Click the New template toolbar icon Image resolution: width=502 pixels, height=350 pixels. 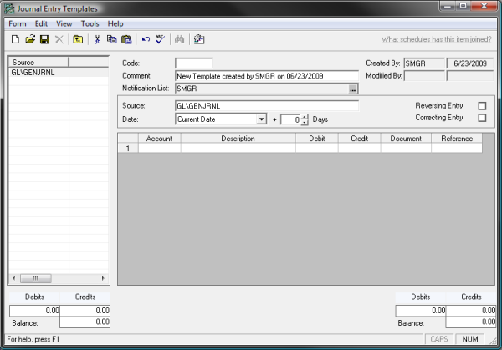coord(14,39)
